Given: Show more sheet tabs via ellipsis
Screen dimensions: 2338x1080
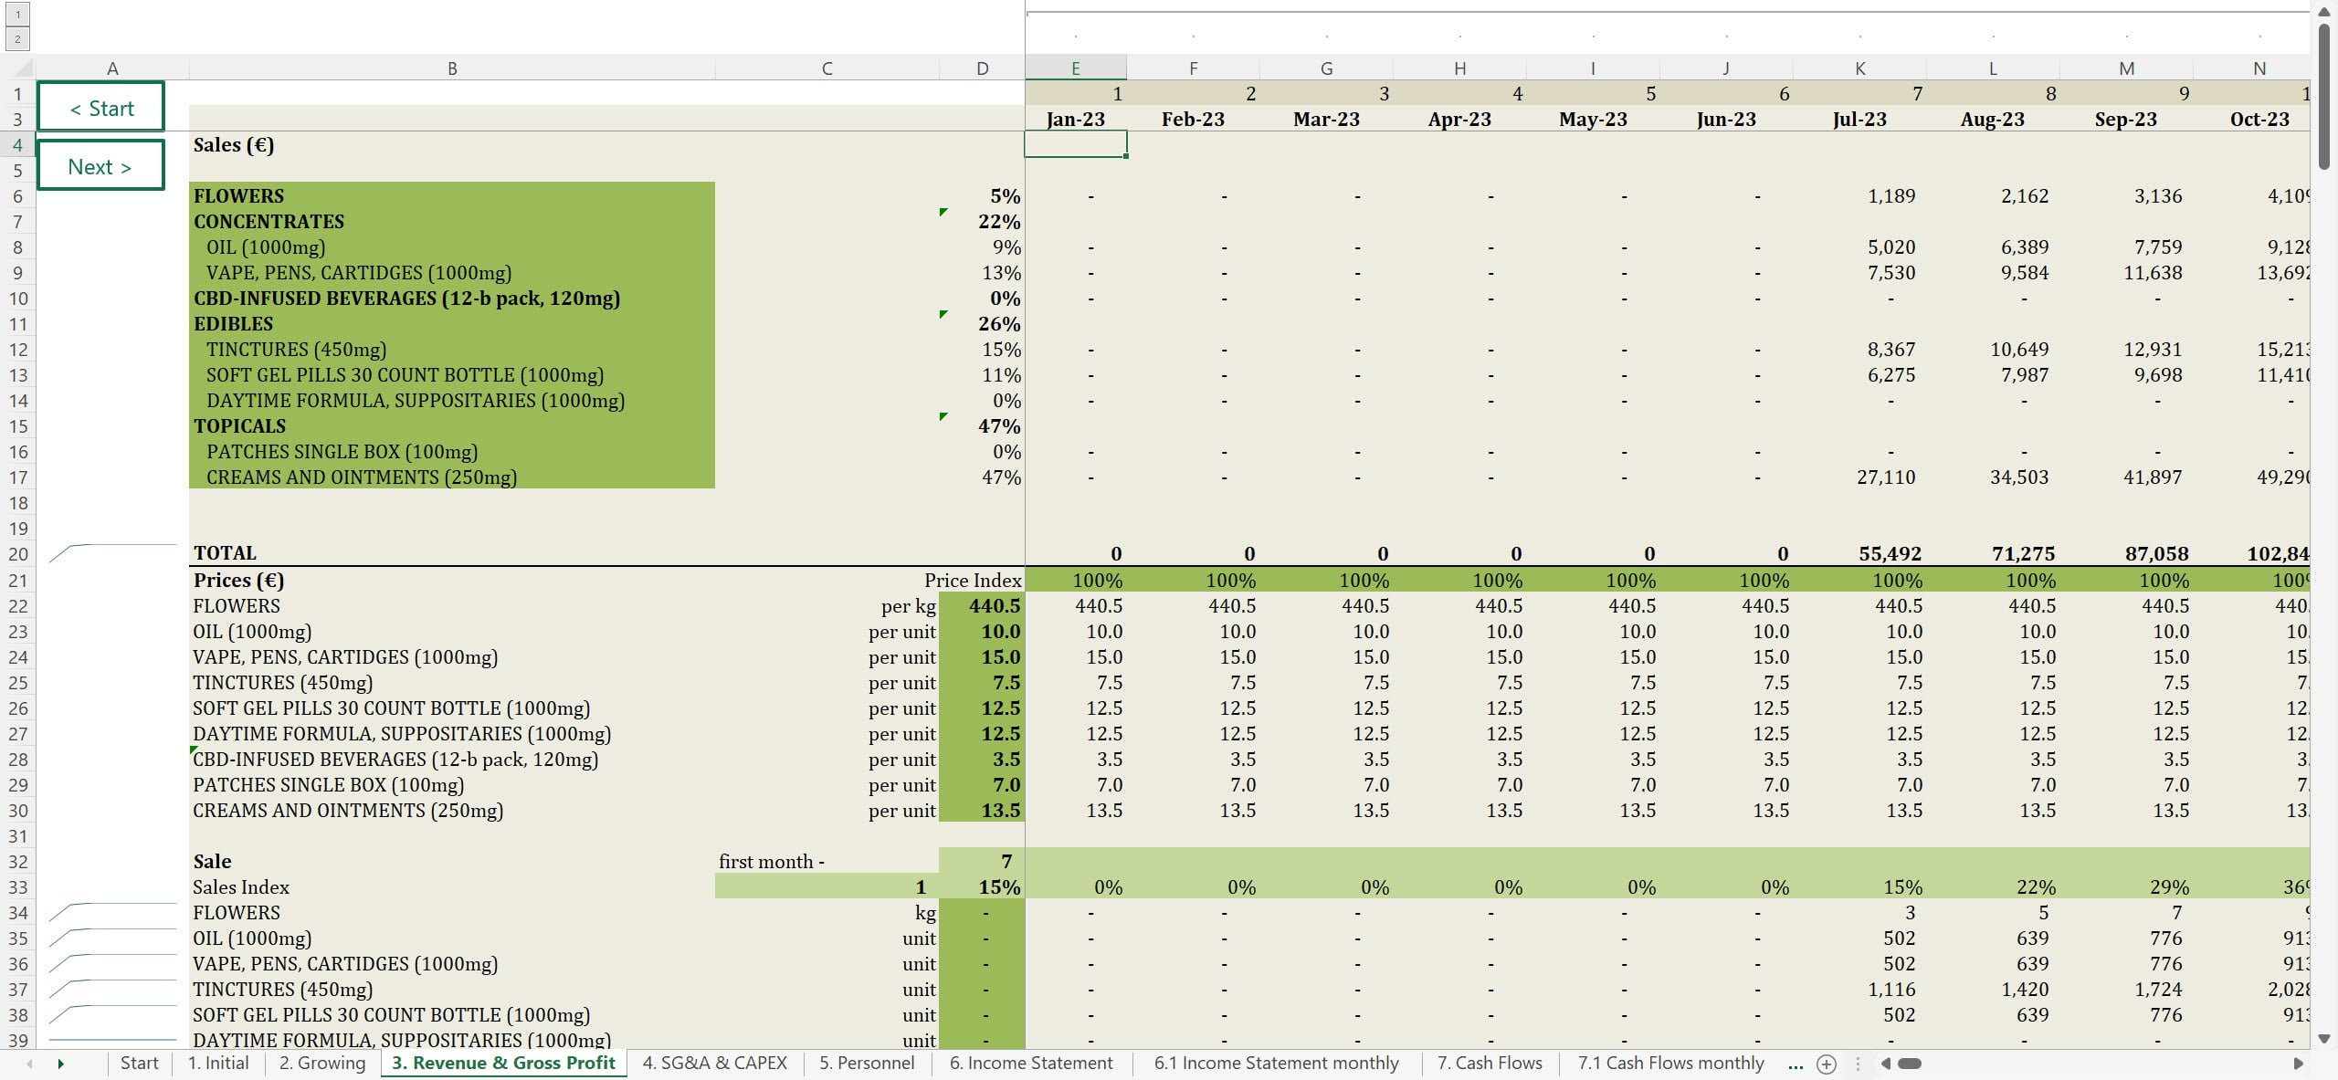Looking at the screenshot, I should tap(1795, 1064).
